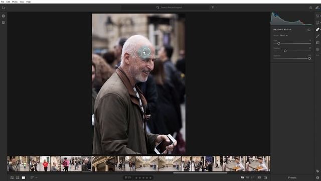Open the Info panel icon
The width and height of the screenshot is (321, 181).
pos(317,177)
